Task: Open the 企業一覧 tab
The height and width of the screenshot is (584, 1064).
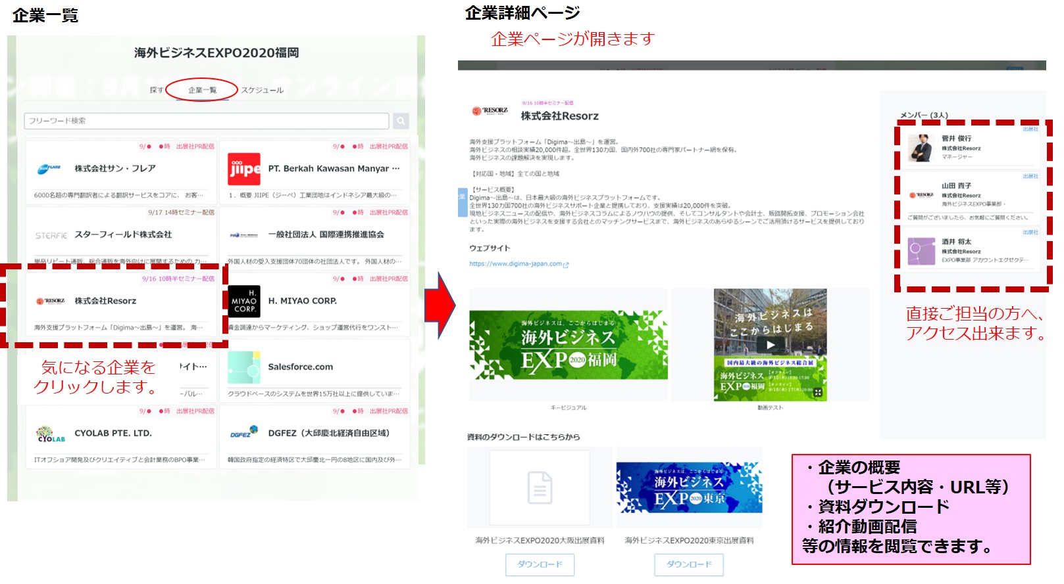Action: pos(202,90)
